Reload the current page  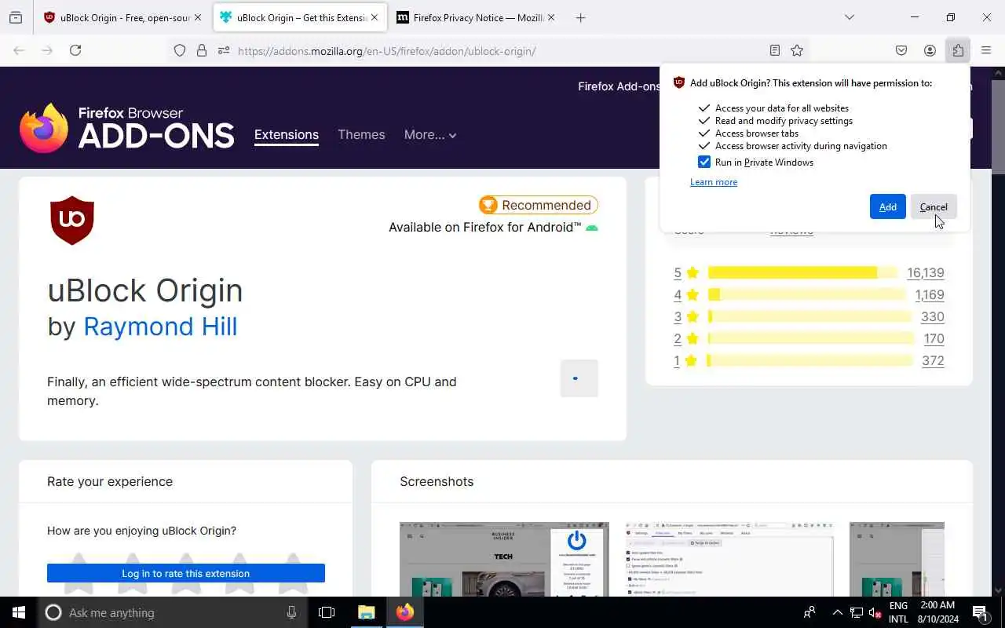[75, 50]
